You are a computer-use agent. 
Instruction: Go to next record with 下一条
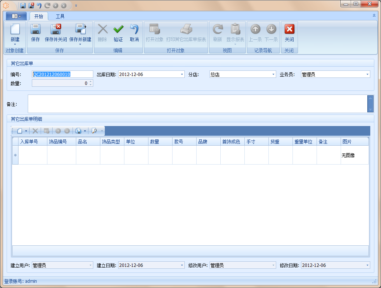coord(271,33)
